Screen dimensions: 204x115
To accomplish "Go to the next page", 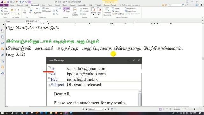I will point(105,109).
